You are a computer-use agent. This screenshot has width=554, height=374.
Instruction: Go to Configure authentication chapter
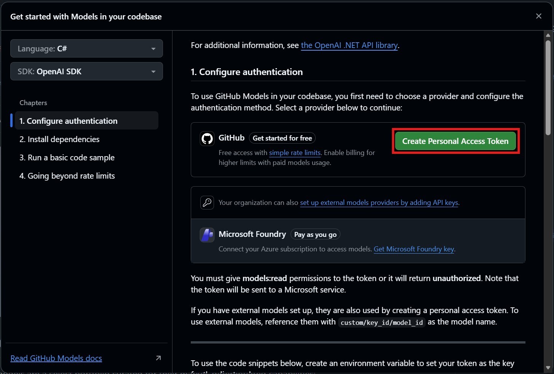coord(69,121)
